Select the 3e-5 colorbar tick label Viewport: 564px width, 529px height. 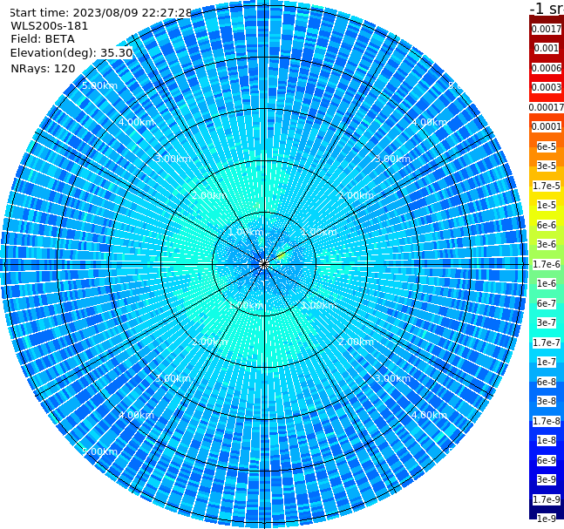click(547, 166)
